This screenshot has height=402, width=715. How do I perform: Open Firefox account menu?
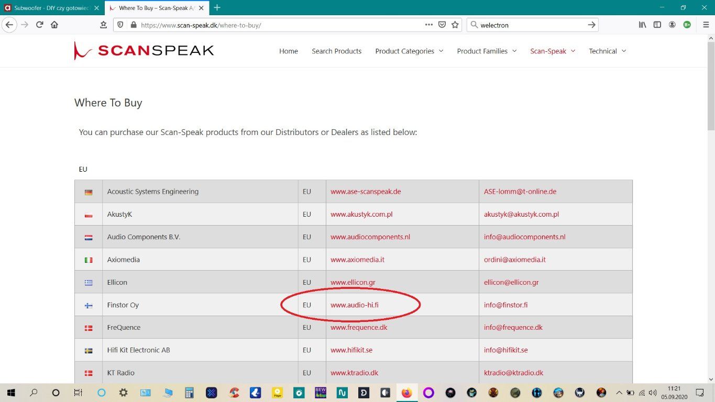tap(672, 25)
